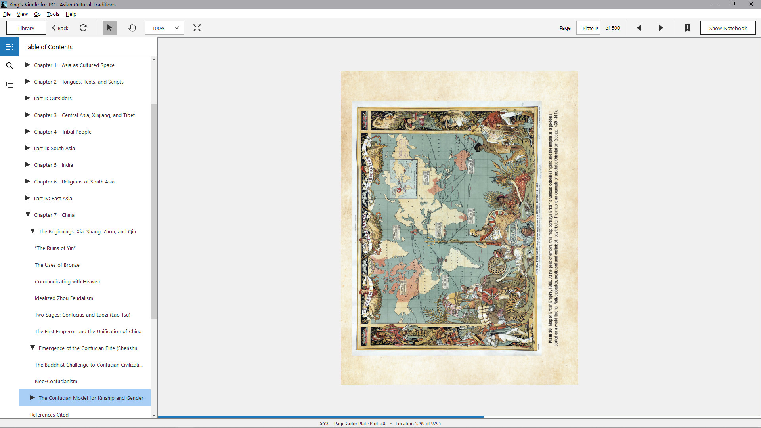Open the Go menu
Image resolution: width=761 pixels, height=428 pixels.
tap(37, 14)
